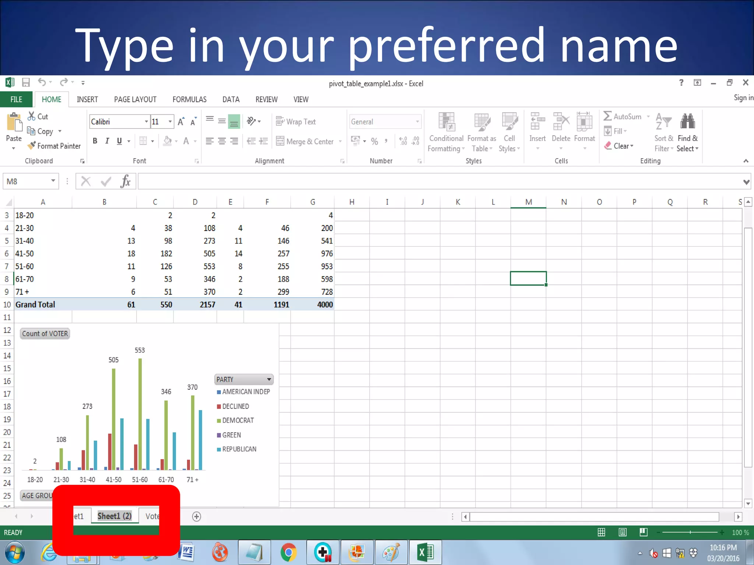
Task: Redo the last action
Action: (x=64, y=82)
